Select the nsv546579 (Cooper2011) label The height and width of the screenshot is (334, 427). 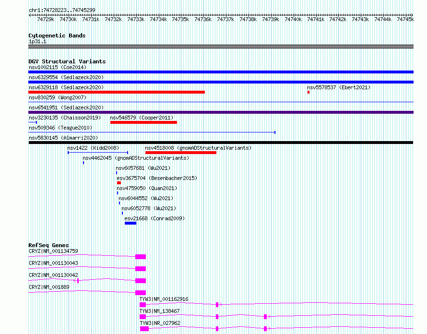(x=142, y=118)
